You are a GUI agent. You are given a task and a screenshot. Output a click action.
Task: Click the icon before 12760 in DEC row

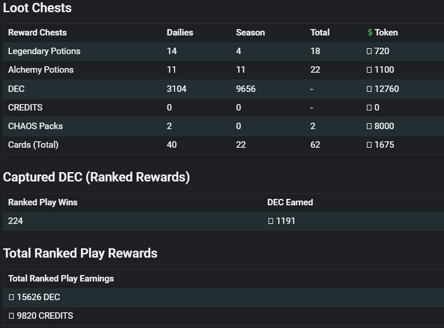tap(369, 89)
